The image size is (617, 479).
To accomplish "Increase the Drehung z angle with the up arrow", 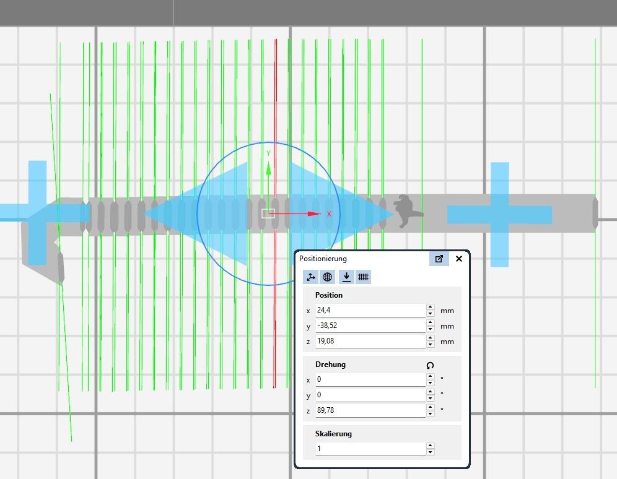I will (431, 407).
